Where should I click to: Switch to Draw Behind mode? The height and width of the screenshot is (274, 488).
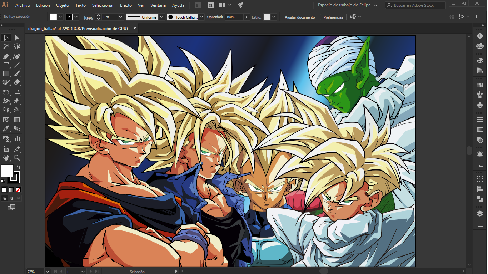tap(11, 198)
